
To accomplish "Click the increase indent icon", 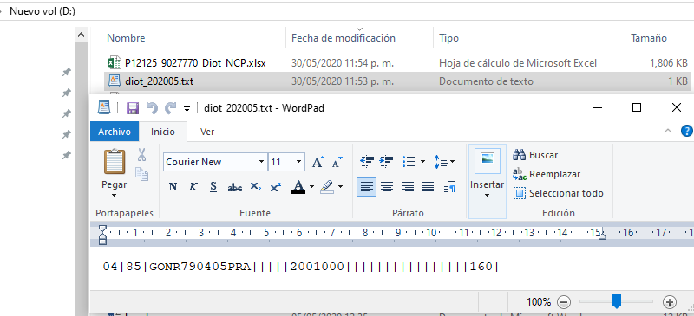I will (x=386, y=162).
